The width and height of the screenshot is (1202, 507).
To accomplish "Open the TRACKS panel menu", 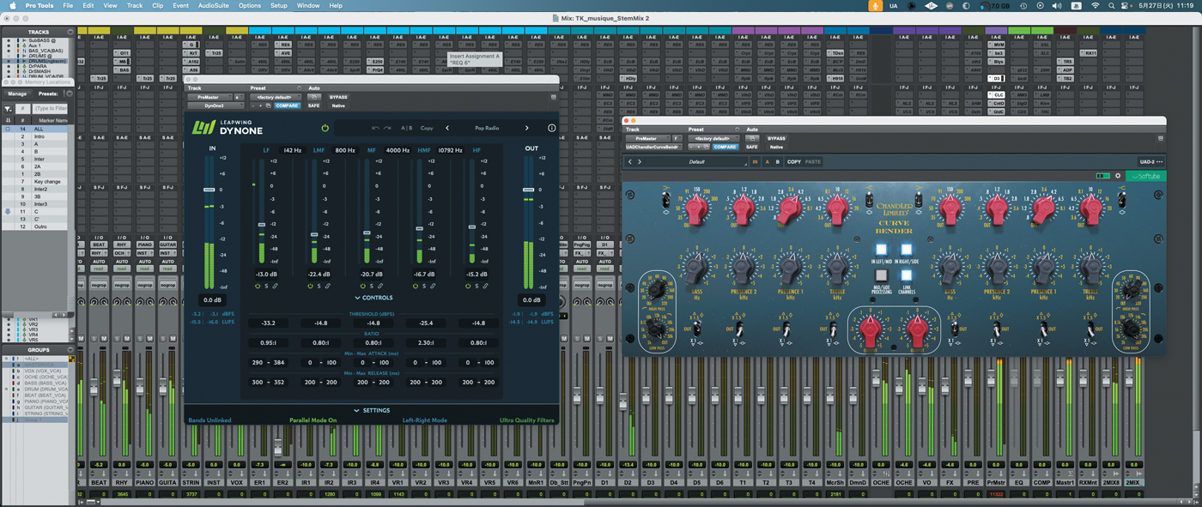I will pos(71,32).
